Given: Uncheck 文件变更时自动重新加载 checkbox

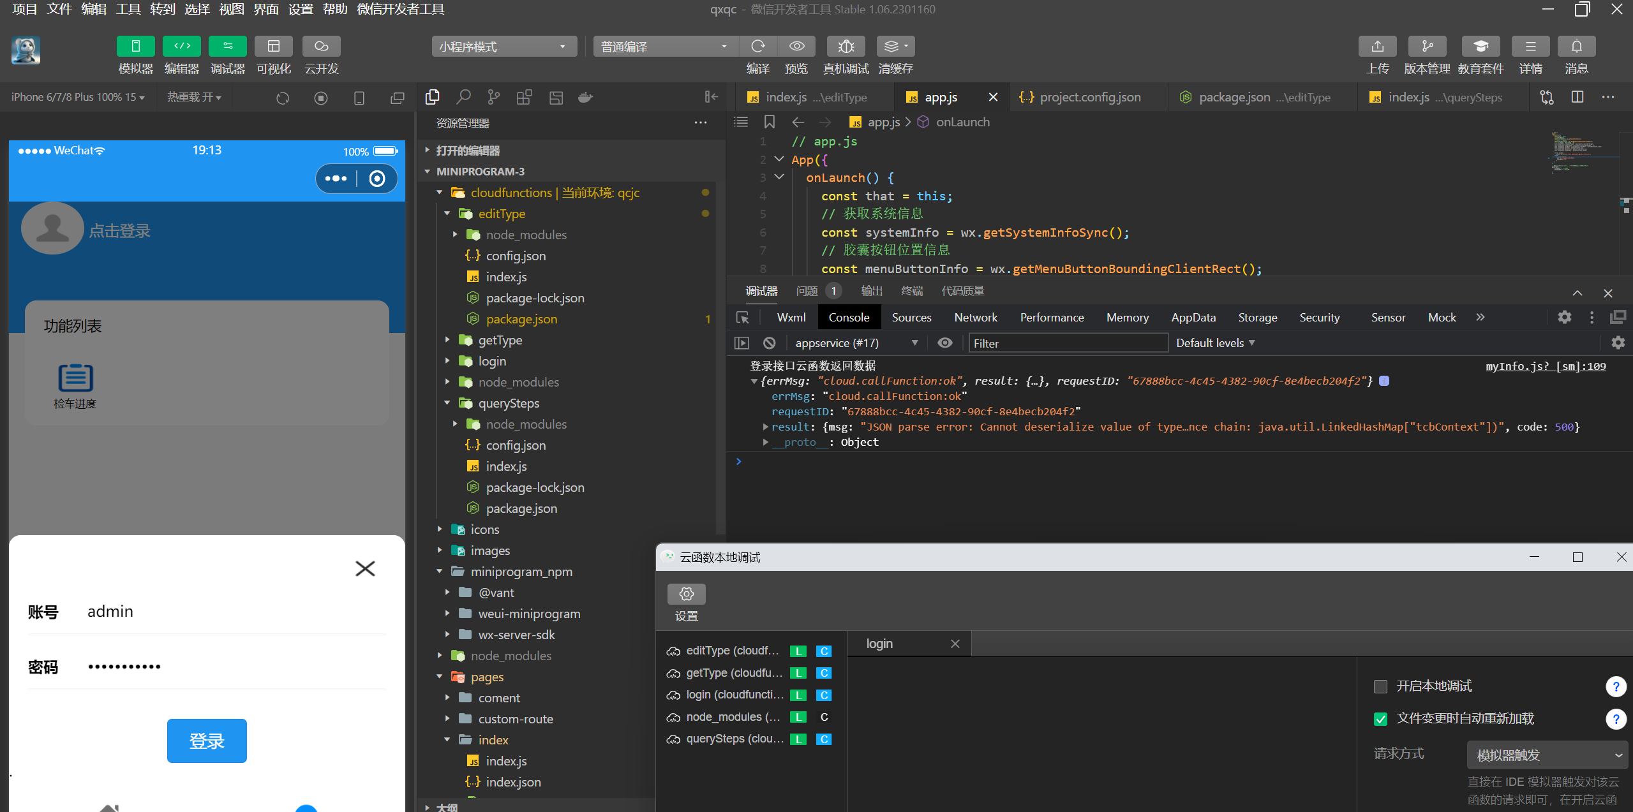Looking at the screenshot, I should point(1380,719).
